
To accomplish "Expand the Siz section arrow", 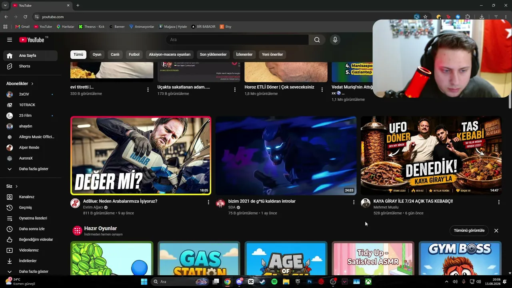I will coord(16,186).
